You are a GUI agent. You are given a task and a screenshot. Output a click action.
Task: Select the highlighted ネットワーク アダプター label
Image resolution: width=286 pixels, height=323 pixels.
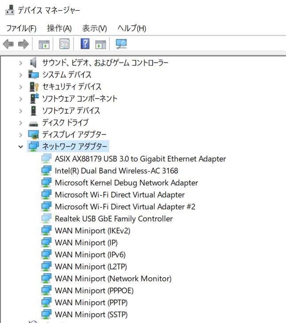pos(75,146)
